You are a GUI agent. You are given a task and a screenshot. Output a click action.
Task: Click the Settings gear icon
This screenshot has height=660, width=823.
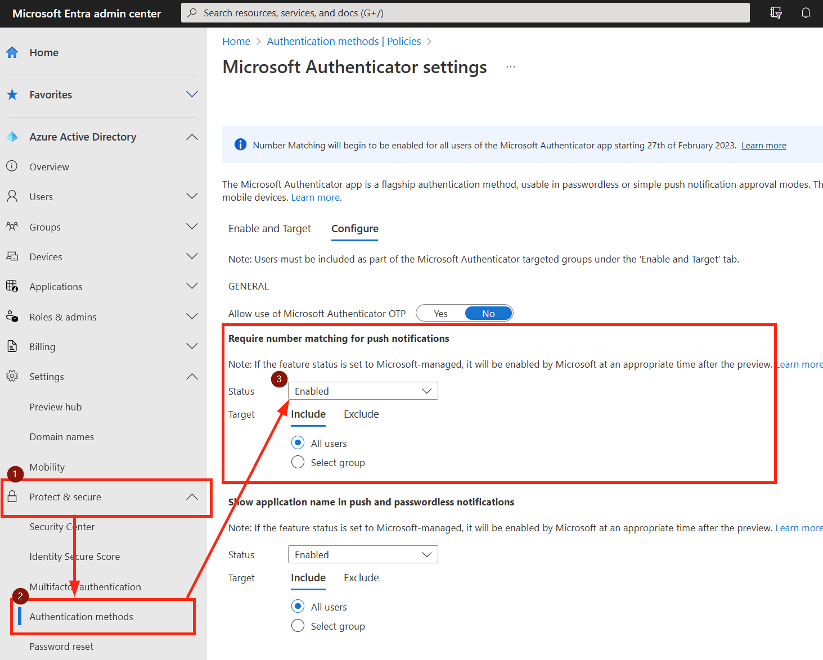tap(12, 376)
